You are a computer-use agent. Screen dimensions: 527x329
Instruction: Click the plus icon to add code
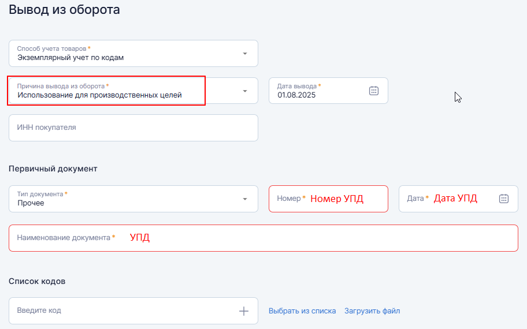[x=244, y=311]
